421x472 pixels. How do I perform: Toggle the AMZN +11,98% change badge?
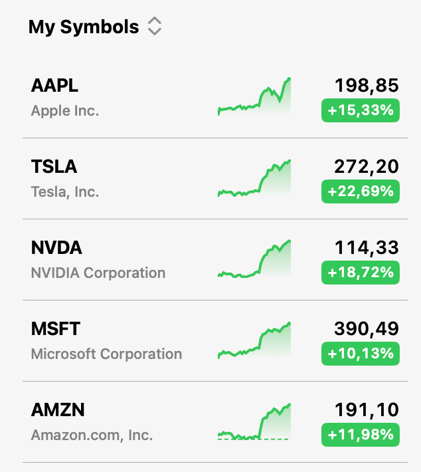pyautogui.click(x=361, y=435)
